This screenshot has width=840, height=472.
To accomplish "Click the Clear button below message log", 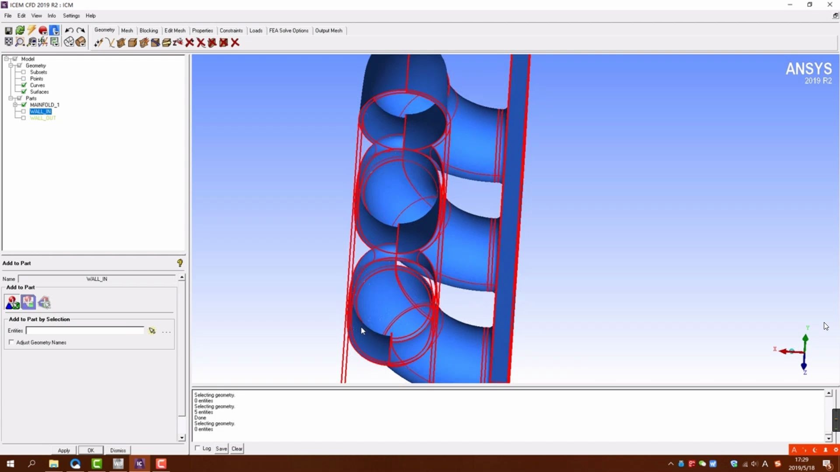I will [x=237, y=448].
